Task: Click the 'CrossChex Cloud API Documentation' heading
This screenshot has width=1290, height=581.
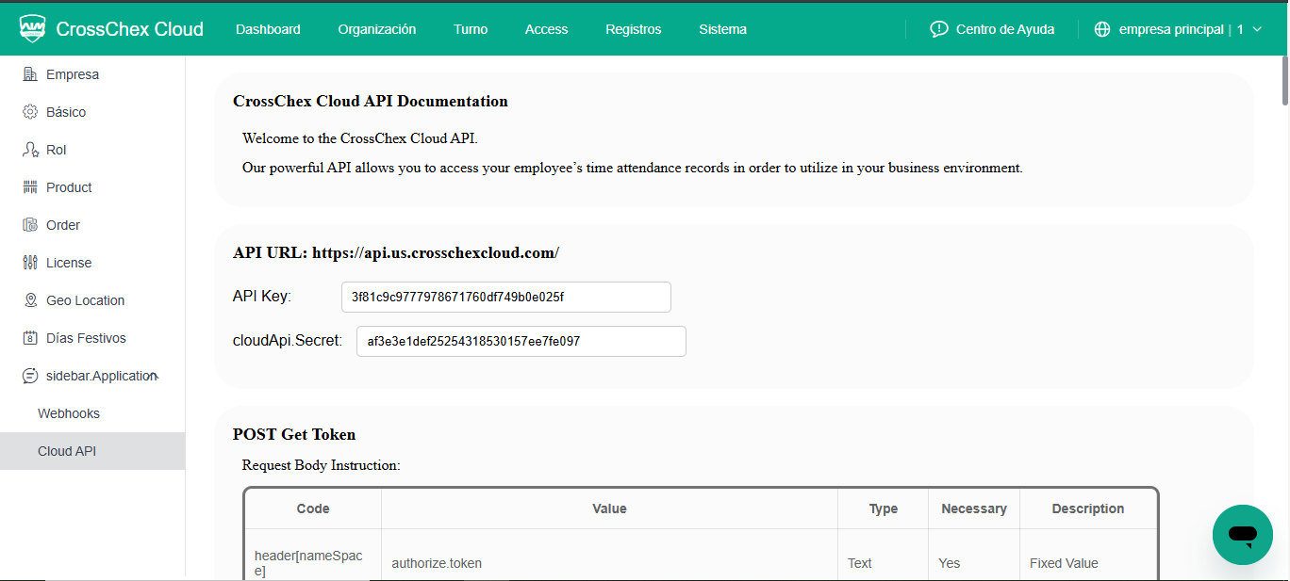Action: [371, 102]
